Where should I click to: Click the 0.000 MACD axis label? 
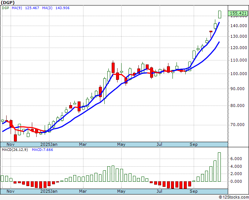(236, 181)
